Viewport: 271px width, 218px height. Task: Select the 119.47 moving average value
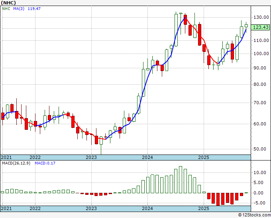(34, 9)
